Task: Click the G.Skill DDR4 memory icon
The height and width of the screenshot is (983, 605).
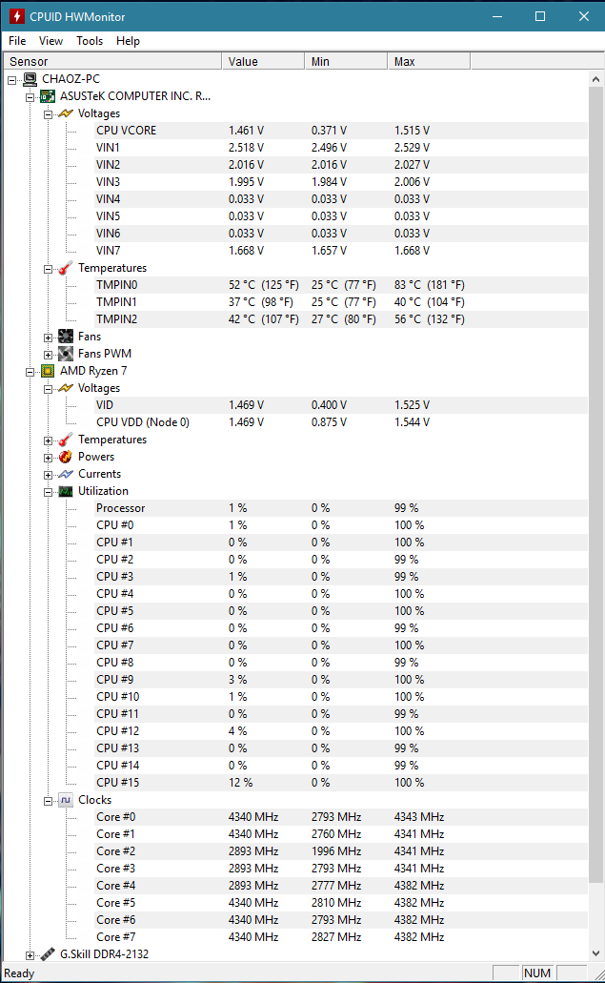Action: 48,954
